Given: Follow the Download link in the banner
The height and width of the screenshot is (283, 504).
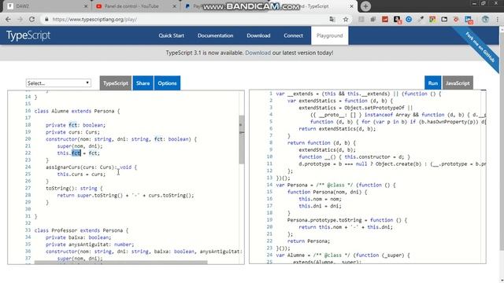Looking at the screenshot, I should (x=258, y=53).
